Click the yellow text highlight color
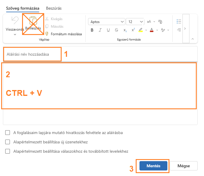This screenshot has height=176, width=204. 141,30
